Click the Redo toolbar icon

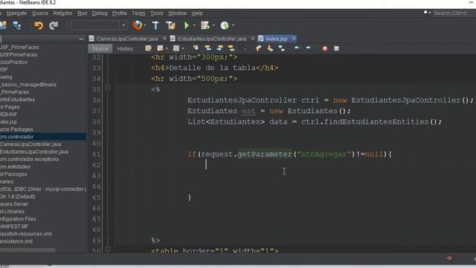pos(54,25)
